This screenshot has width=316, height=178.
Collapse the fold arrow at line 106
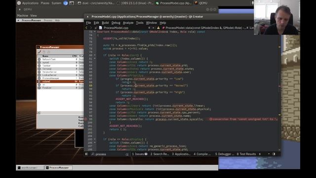pos(95,143)
